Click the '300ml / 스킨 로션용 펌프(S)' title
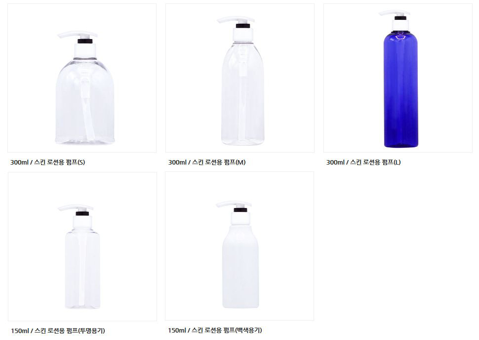 coord(48,163)
